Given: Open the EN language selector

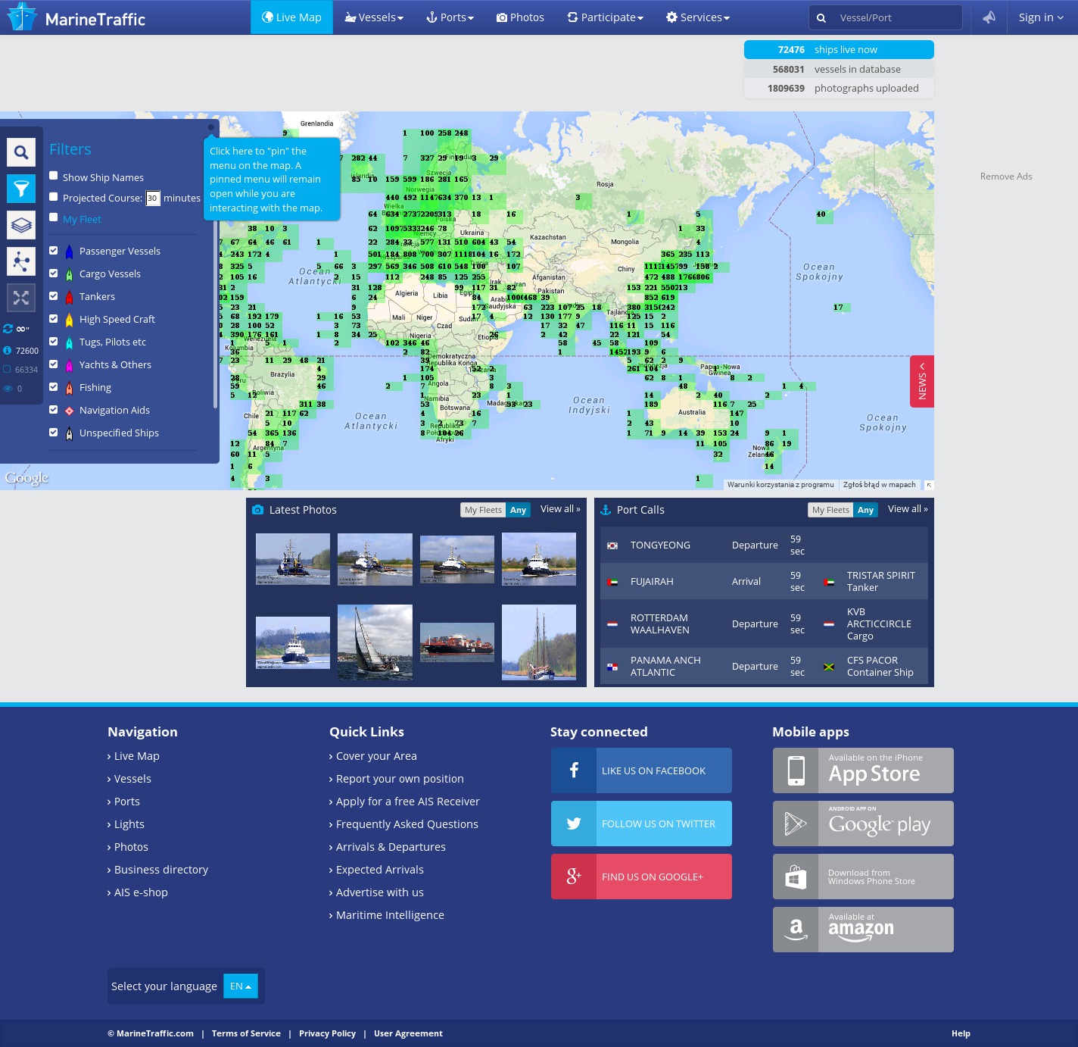Looking at the screenshot, I should [x=241, y=986].
